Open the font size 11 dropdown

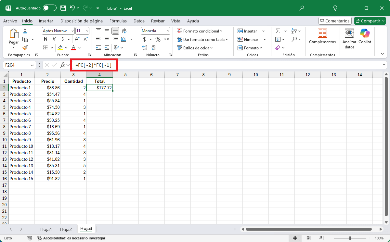(x=87, y=31)
